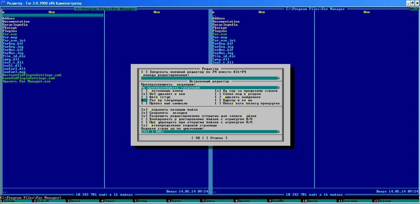Select Documentation folder in the right panel
Screen dimensions: 420x204
coord(226,22)
